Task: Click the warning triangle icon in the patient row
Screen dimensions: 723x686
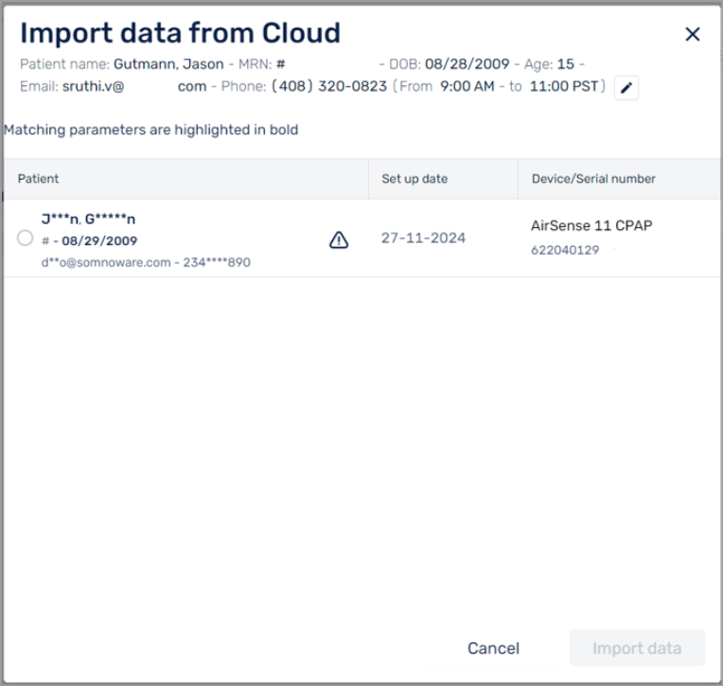Action: click(339, 239)
